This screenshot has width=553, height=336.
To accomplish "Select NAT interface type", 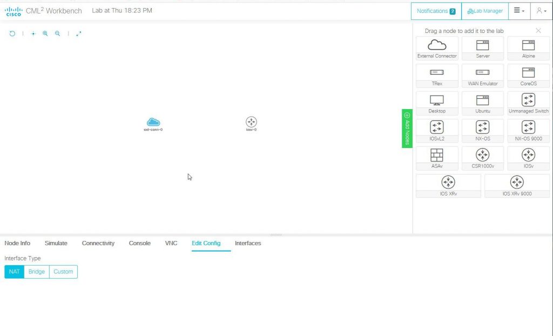I will (14, 272).
